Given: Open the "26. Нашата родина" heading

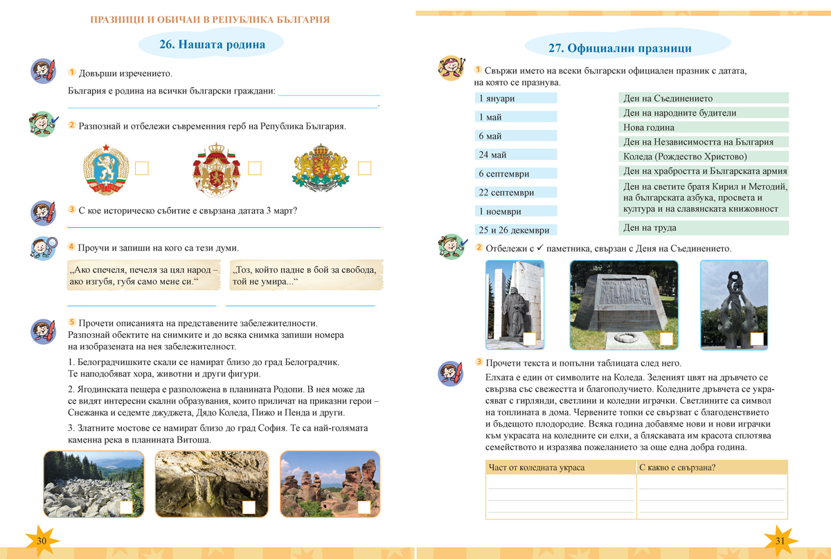Looking at the screenshot, I should click(212, 45).
